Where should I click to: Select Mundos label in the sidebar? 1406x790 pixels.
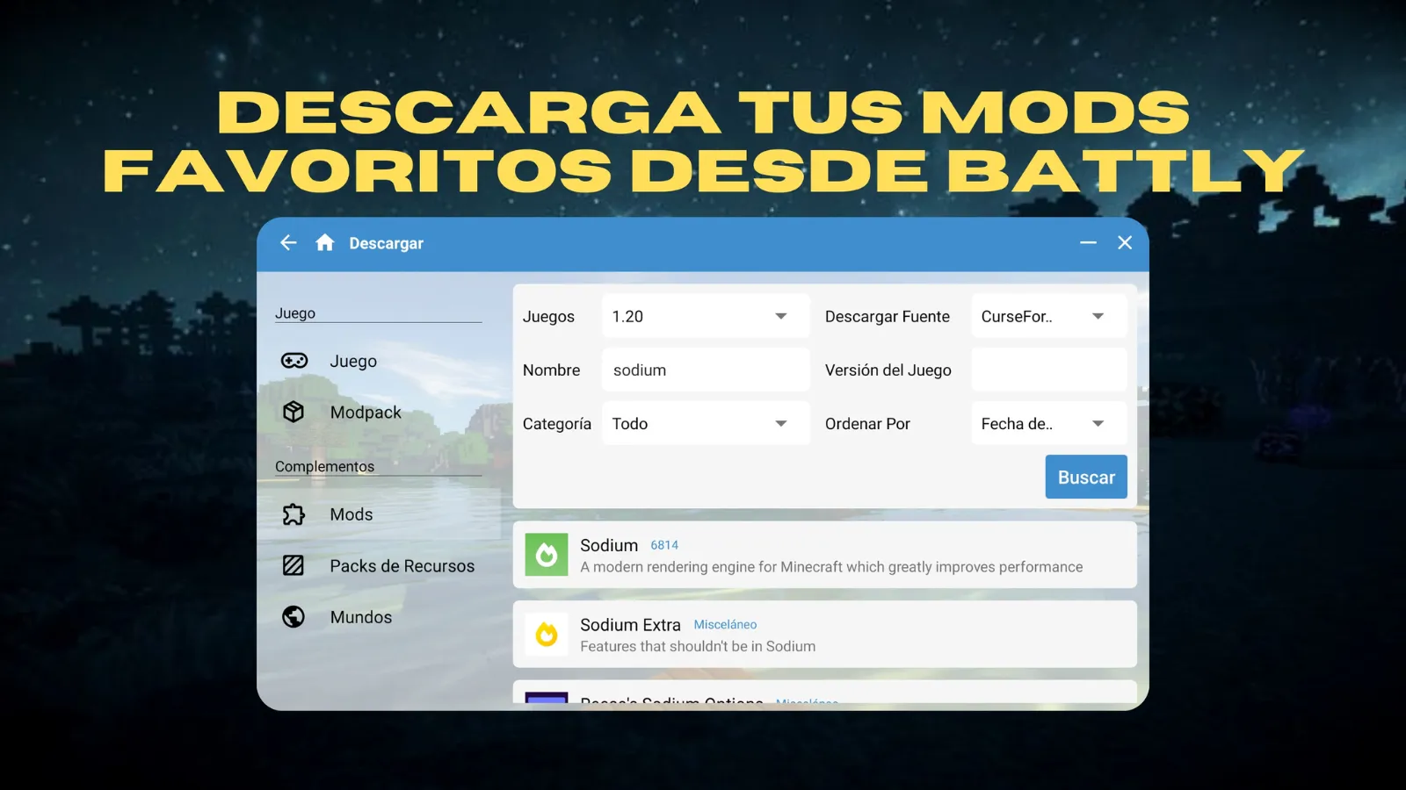[361, 617]
